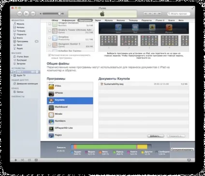
Task: Click the Mail icon in the iPad dock preview
Action: point(135,27)
